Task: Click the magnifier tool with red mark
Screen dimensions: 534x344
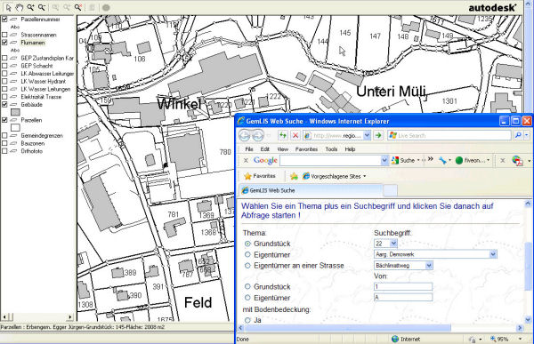Action: click(x=78, y=7)
